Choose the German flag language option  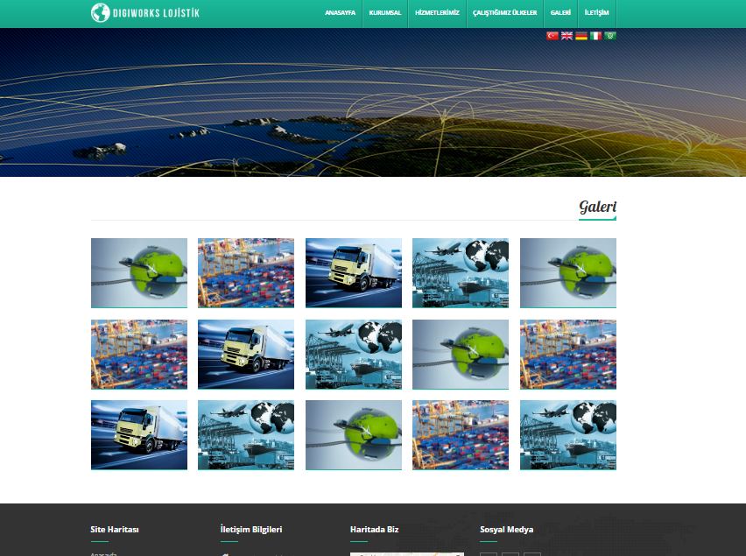[x=581, y=36]
